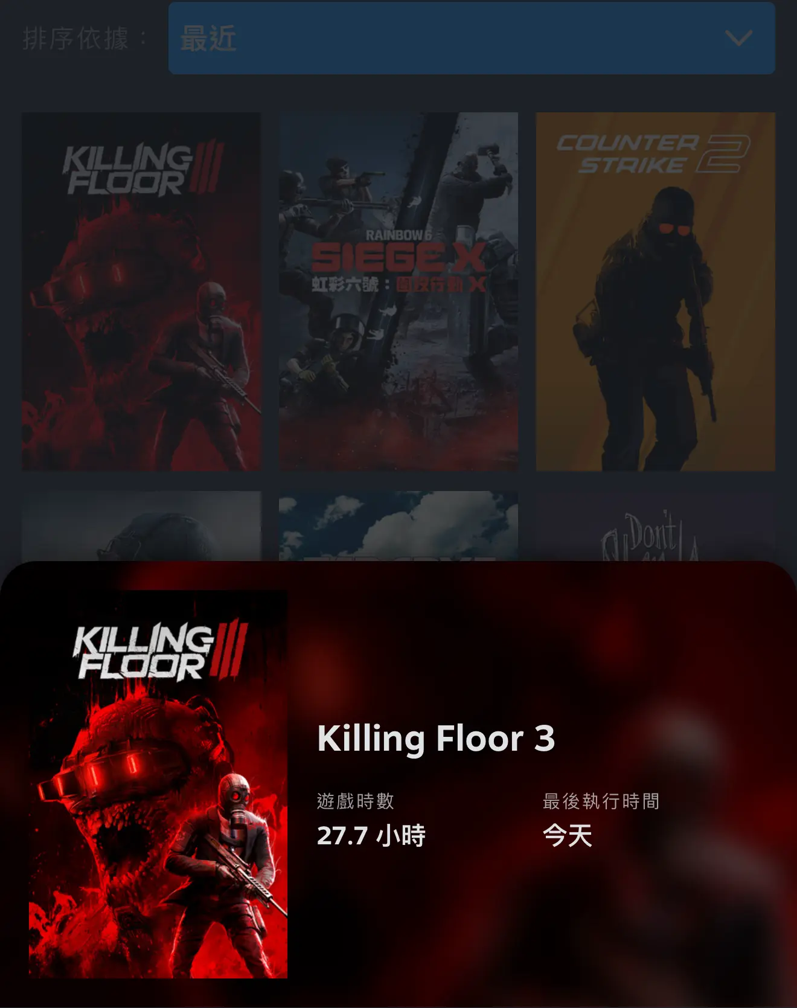This screenshot has width=797, height=1008.
Task: Click the Killing Floor 3 title text
Action: click(x=436, y=739)
